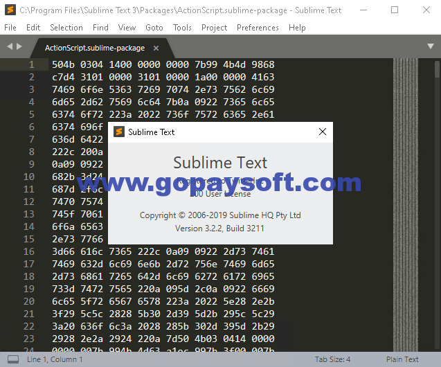Click line number 23 in the gutter
Image resolution: width=441 pixels, height=367 pixels.
(x=29, y=339)
